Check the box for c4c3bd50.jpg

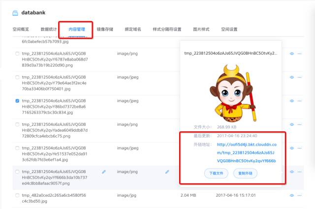coord(17,195)
